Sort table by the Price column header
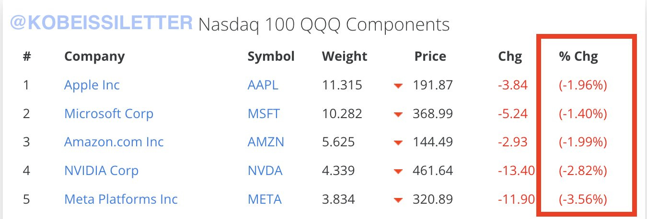 click(x=430, y=56)
